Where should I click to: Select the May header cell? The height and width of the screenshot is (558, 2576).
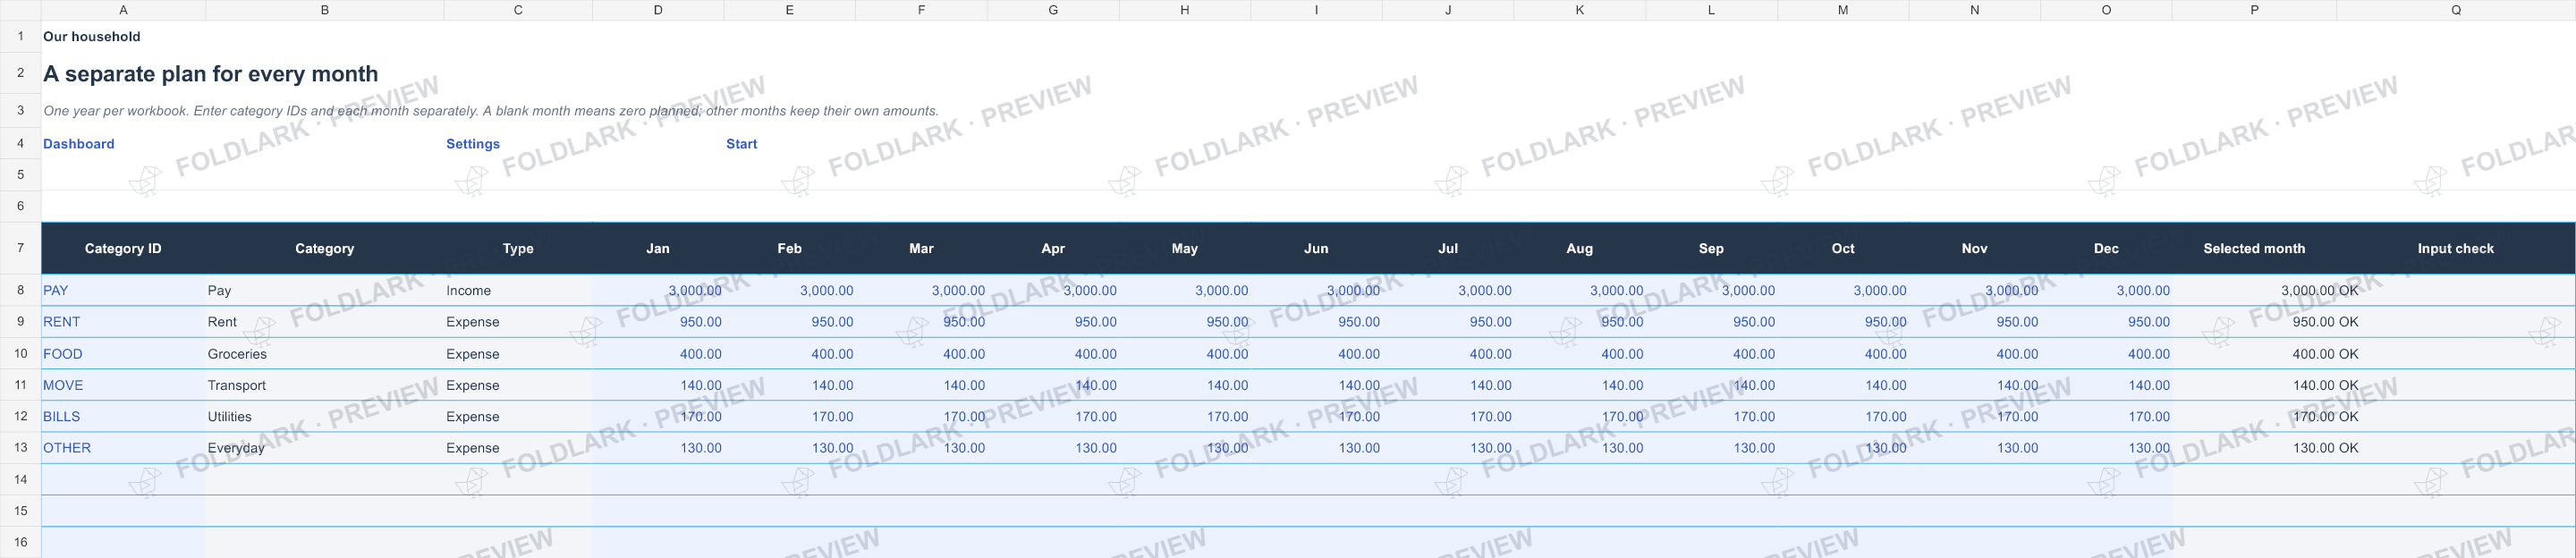pos(1185,248)
